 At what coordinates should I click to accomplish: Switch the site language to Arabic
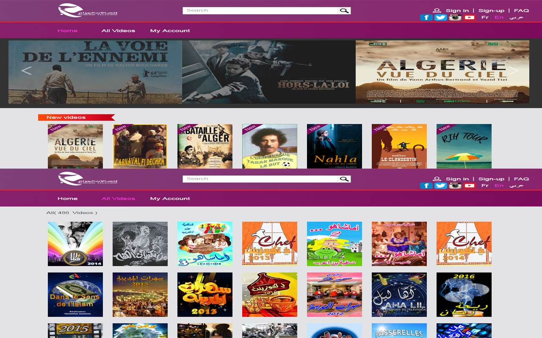(517, 17)
